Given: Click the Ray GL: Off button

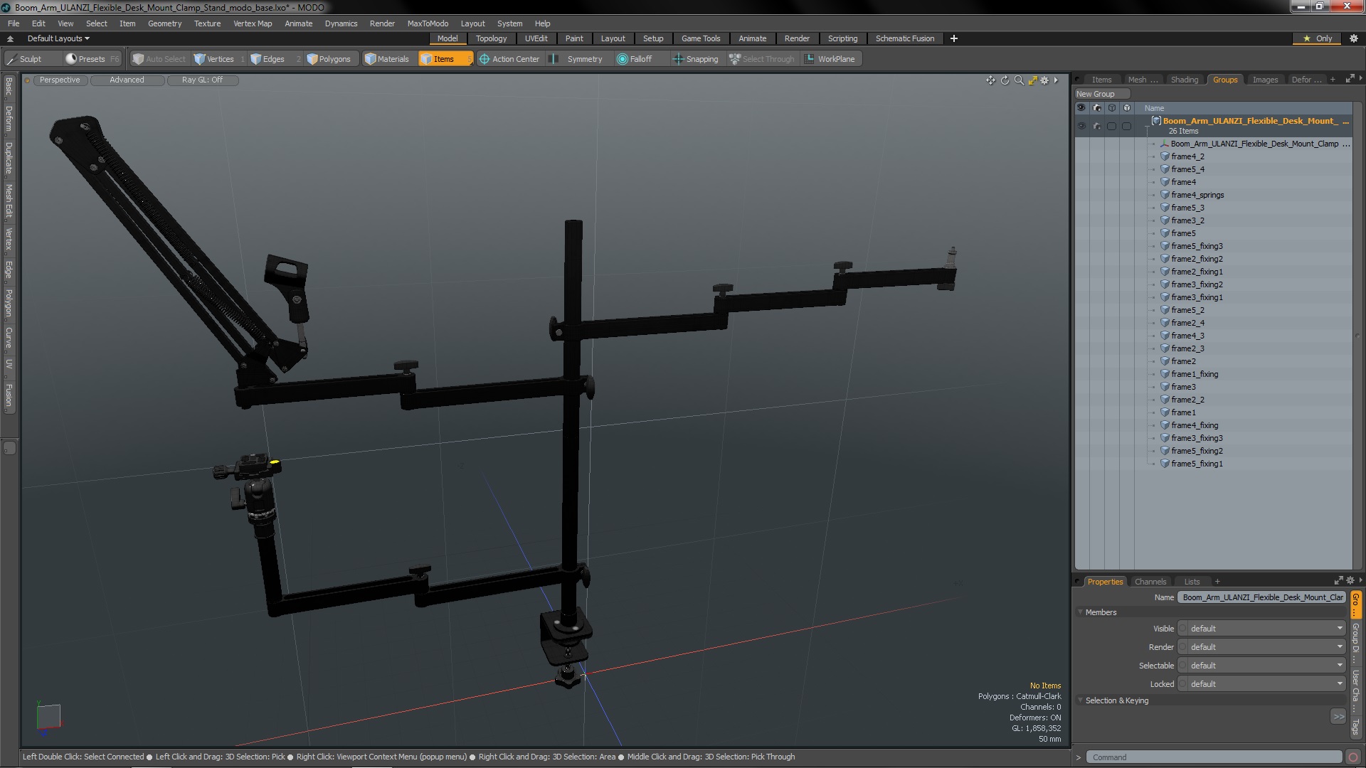Looking at the screenshot, I should pyautogui.click(x=202, y=80).
